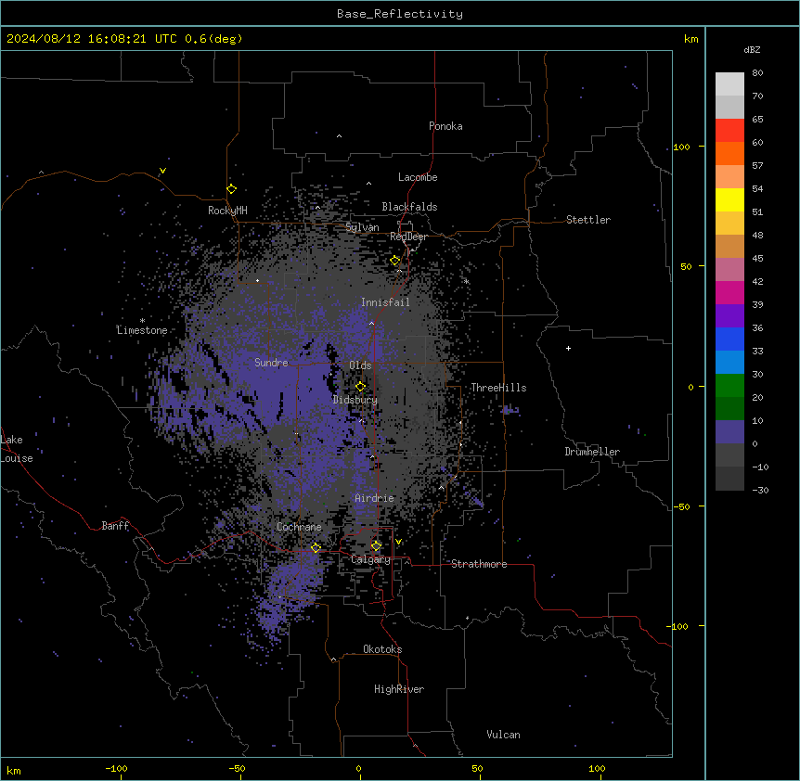Screen dimensions: 800x781
Task: Select the Okotoks town label
Action: [382, 649]
